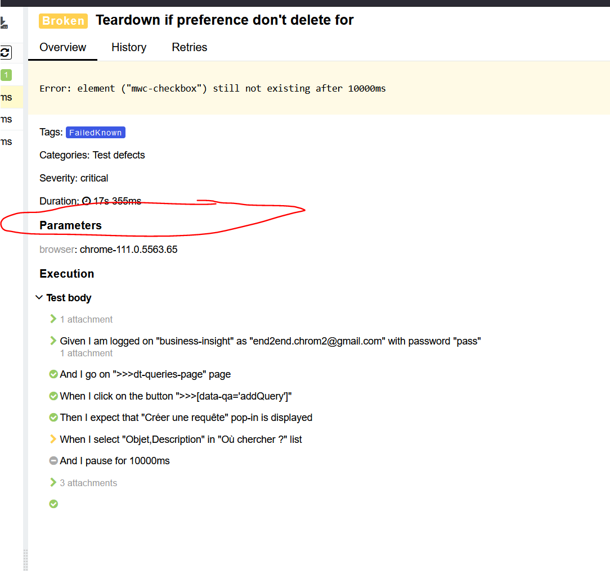Click the check icon on the addQuery button step
The width and height of the screenshot is (610, 571).
(53, 396)
